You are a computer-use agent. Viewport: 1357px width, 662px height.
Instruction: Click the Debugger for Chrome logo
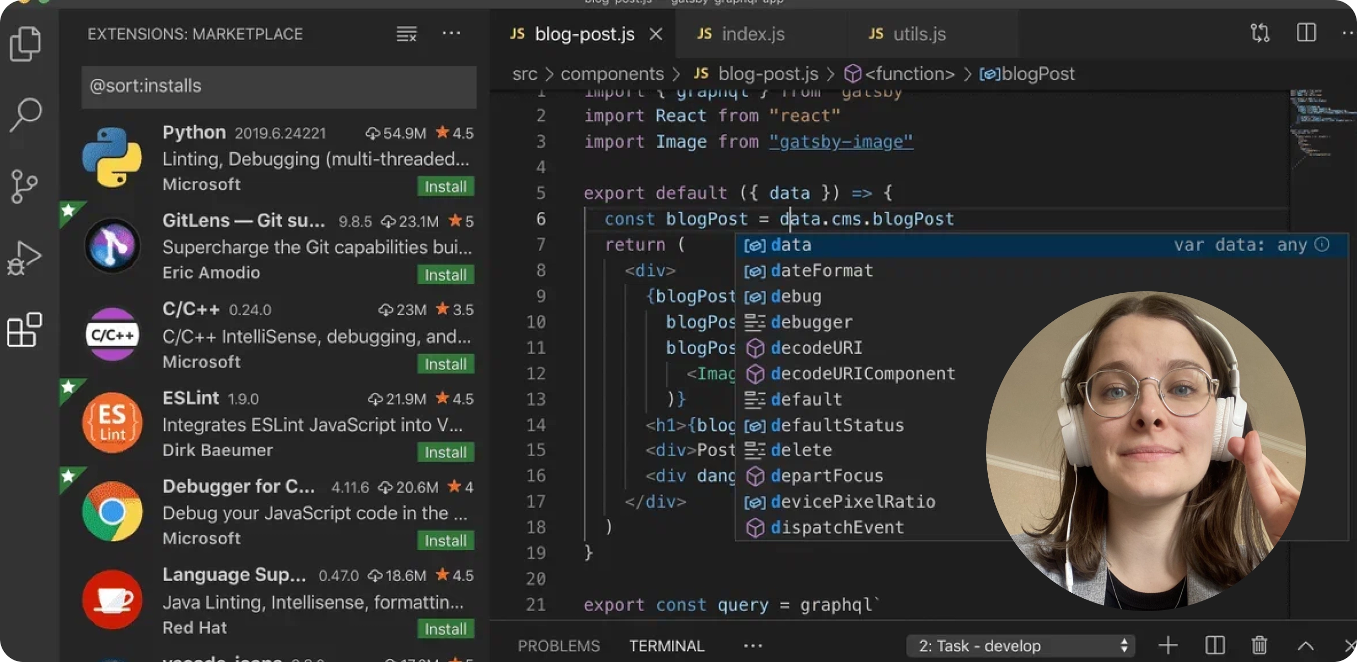[x=112, y=511]
